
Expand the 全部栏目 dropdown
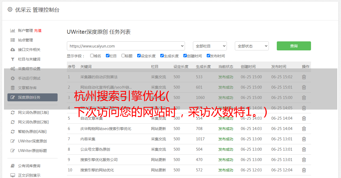coord(210,46)
